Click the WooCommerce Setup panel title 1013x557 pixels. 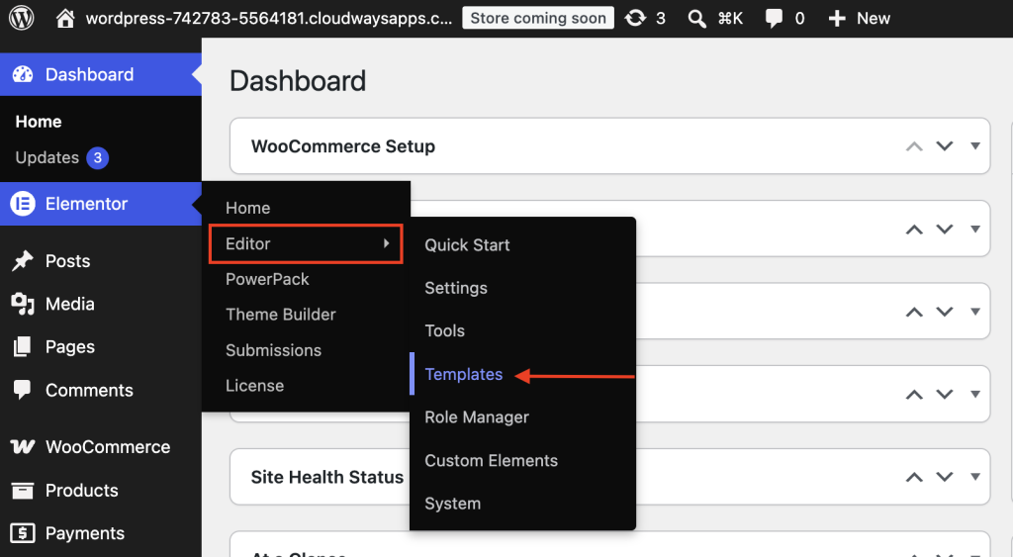(343, 146)
